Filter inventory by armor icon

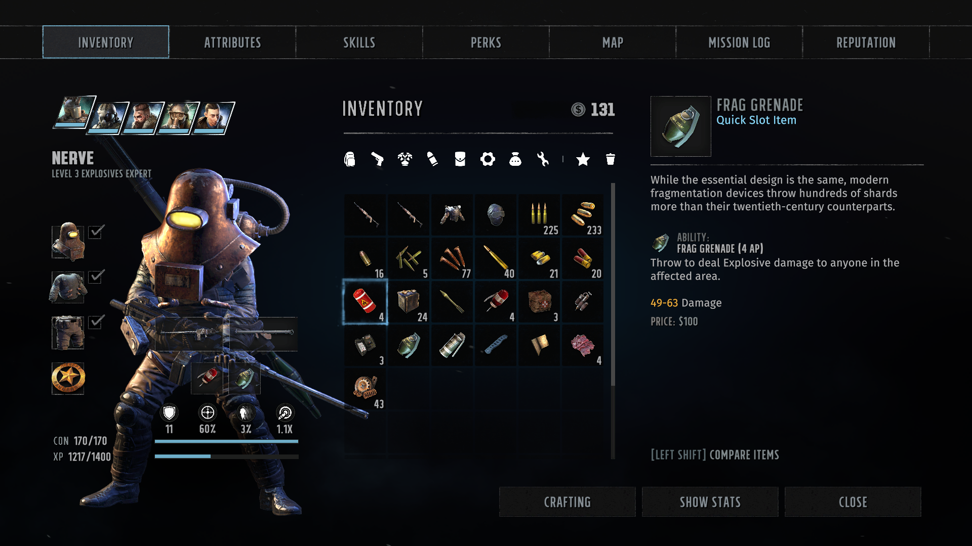[x=405, y=159]
